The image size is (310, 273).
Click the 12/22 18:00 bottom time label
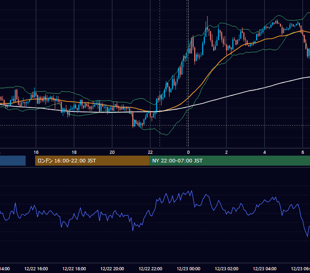coord(74,268)
